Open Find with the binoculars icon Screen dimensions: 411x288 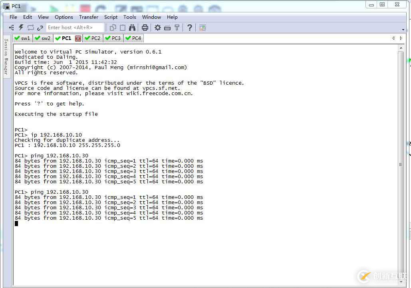(132, 28)
